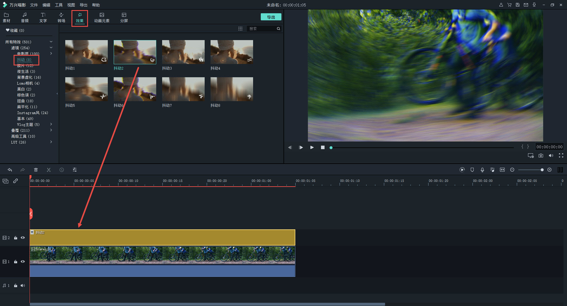This screenshot has width=567, height=306.
Task: Click the timeline zoom slider handle
Action: click(x=542, y=170)
